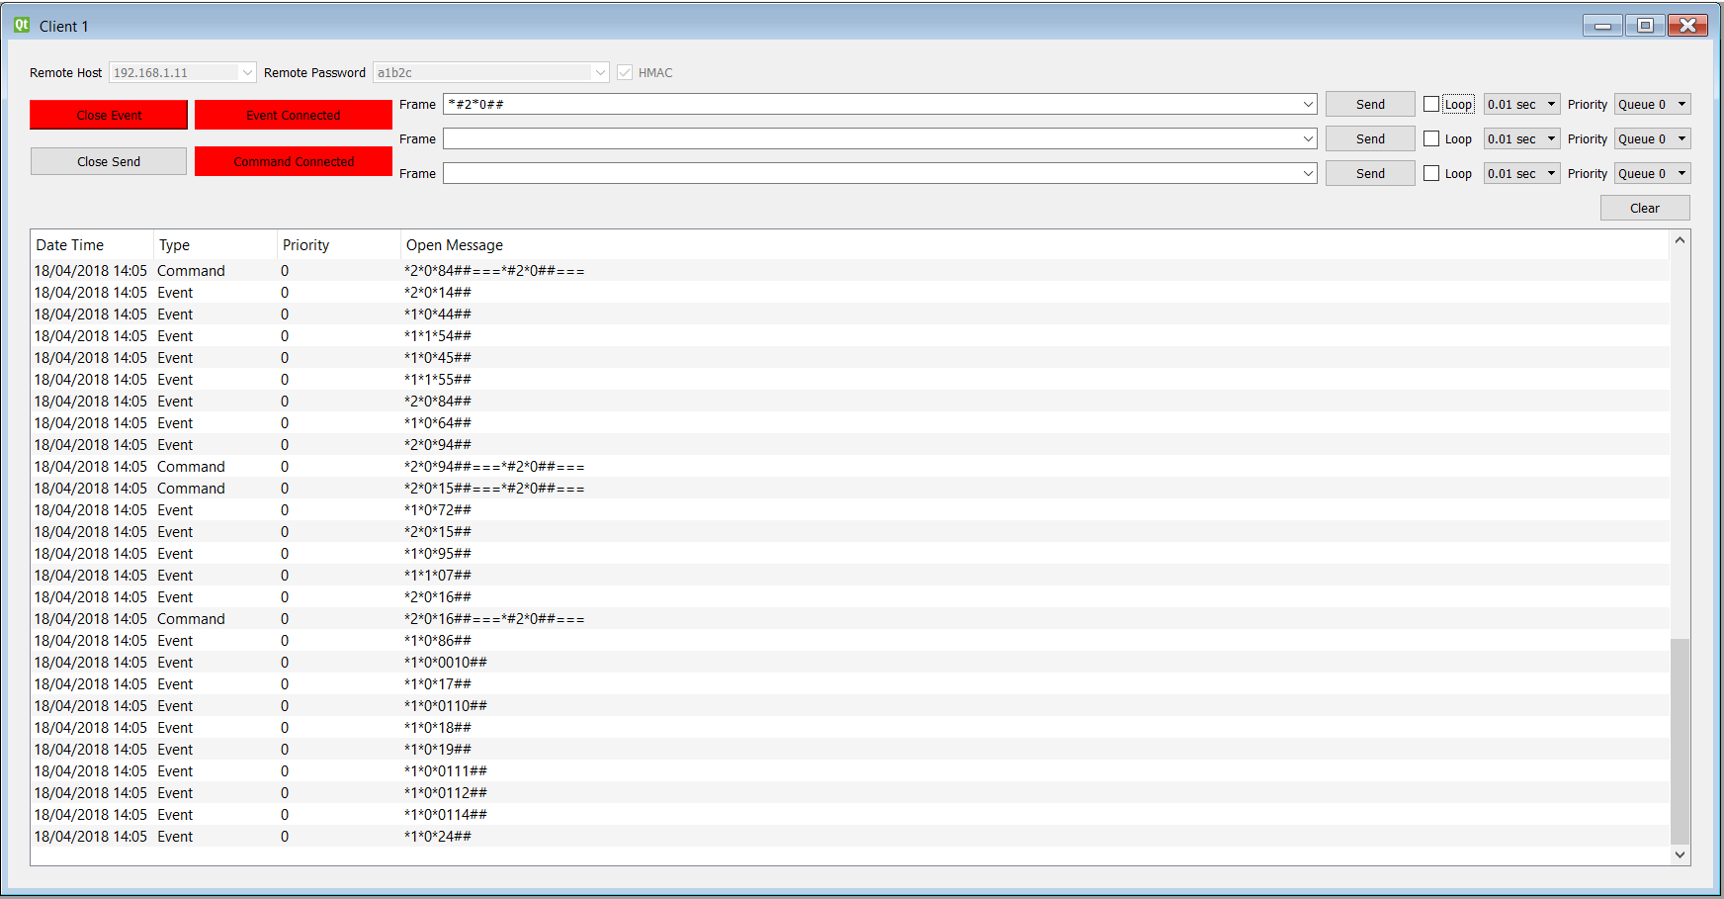Click the Open Message column header
1724x899 pixels.
tap(455, 245)
